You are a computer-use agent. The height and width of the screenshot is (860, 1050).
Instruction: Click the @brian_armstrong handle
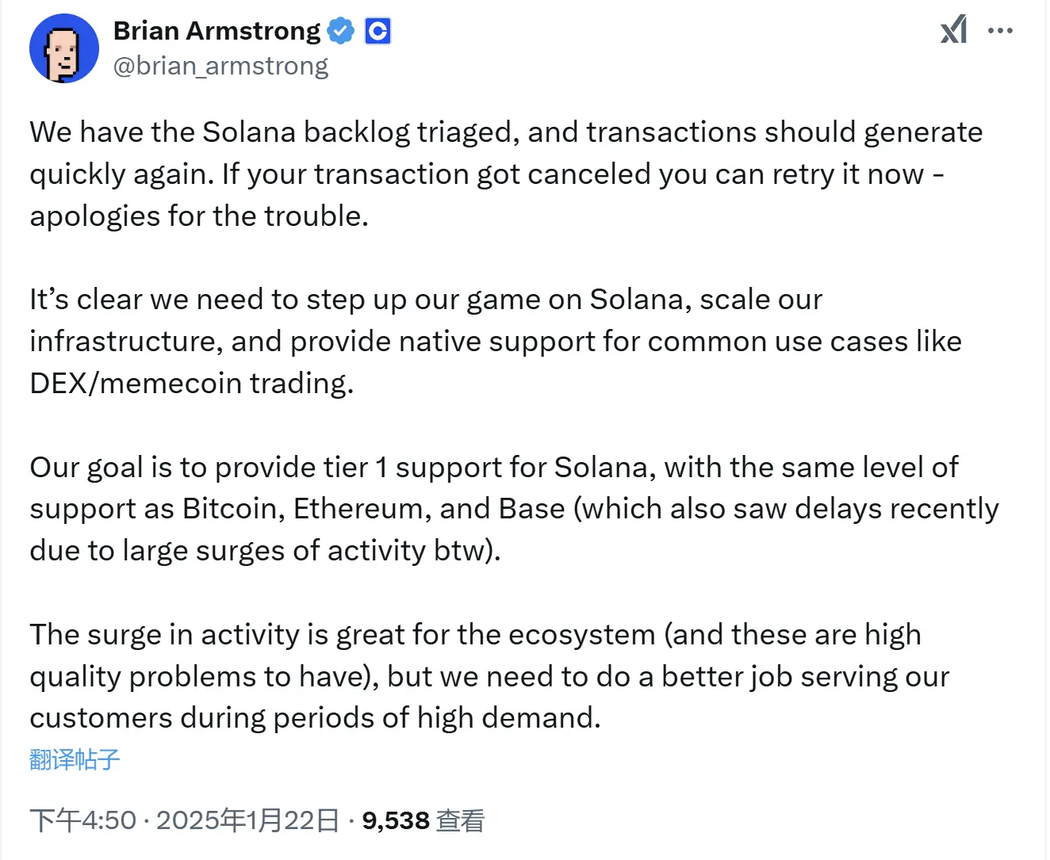(x=220, y=65)
